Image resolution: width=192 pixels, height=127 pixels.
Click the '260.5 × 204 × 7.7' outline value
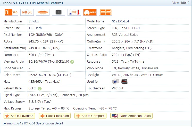pos(132,41)
